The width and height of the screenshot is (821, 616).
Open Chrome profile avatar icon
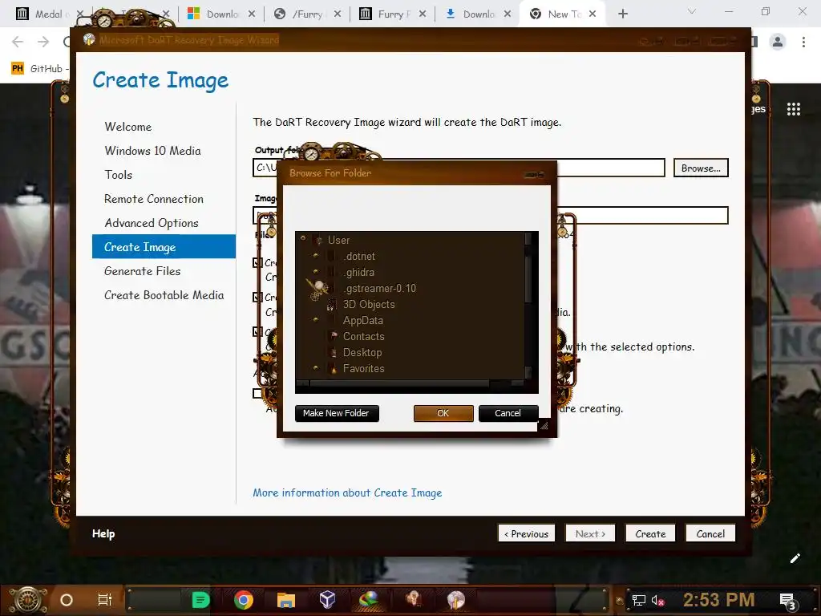tap(778, 42)
